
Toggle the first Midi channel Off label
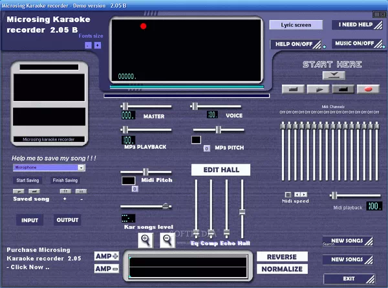pyautogui.click(x=283, y=112)
